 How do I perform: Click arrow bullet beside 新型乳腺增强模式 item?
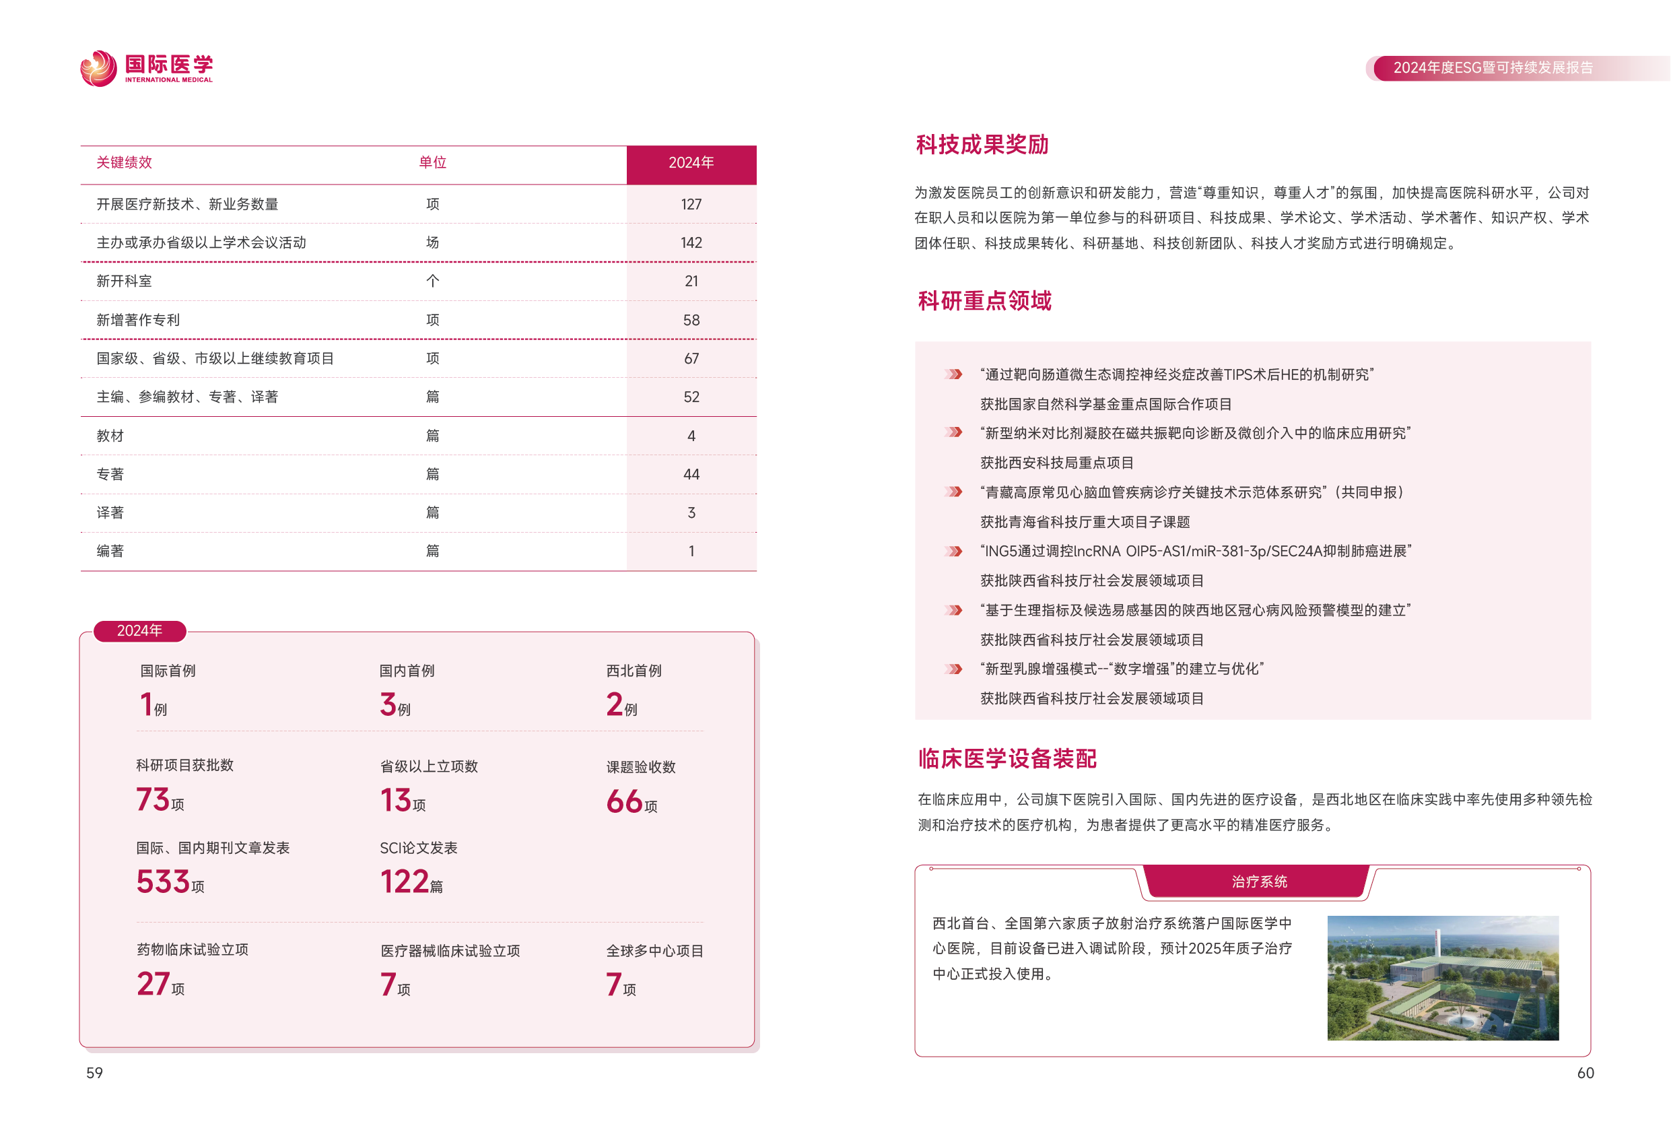(x=953, y=669)
